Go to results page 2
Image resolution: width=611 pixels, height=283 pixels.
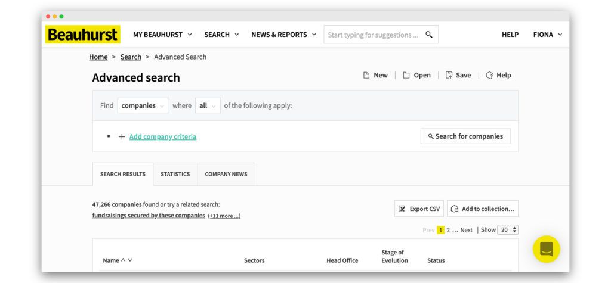pos(448,230)
